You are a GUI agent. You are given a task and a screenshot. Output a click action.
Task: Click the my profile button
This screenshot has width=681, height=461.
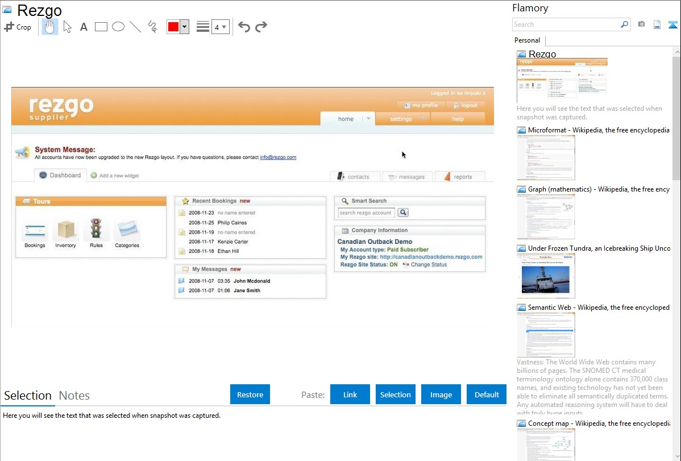pyautogui.click(x=421, y=105)
